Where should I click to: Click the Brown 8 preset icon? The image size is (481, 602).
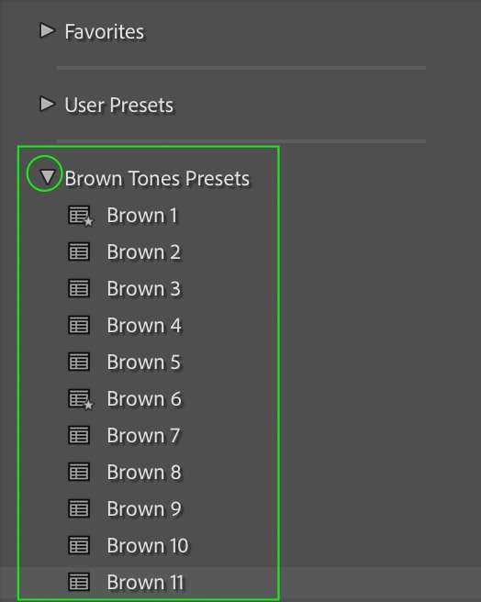coord(79,472)
